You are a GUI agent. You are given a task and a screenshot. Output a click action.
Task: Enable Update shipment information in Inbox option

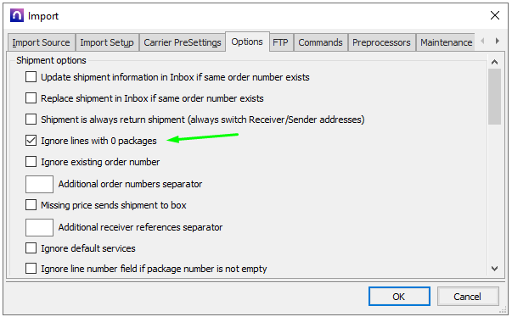[31, 77]
